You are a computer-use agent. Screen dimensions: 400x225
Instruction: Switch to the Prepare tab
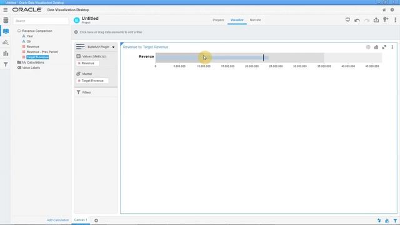tap(218, 20)
